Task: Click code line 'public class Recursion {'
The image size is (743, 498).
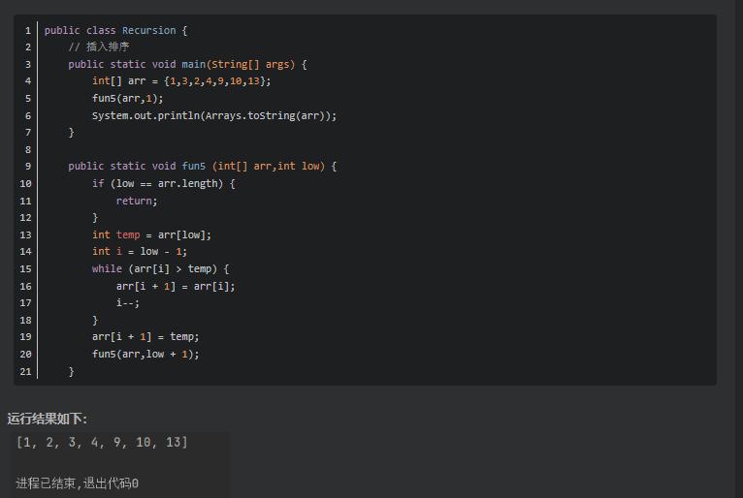Action: click(115, 30)
